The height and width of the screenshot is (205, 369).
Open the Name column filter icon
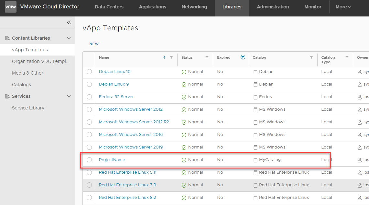[x=171, y=57]
